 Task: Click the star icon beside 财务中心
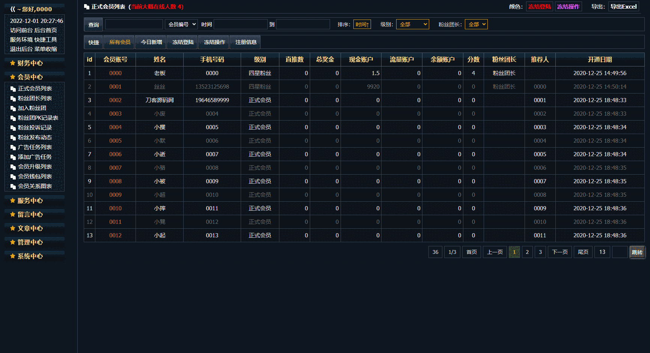coord(13,63)
